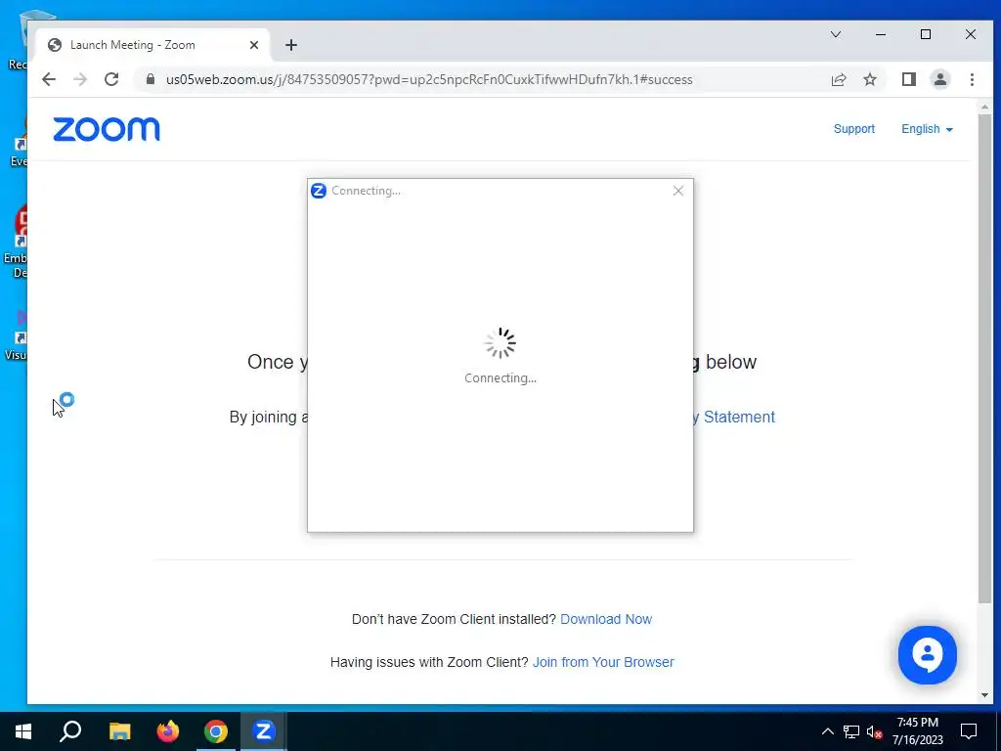Click the page vertical scrollbar
This screenshot has width=1001, height=751.
pos(984,359)
